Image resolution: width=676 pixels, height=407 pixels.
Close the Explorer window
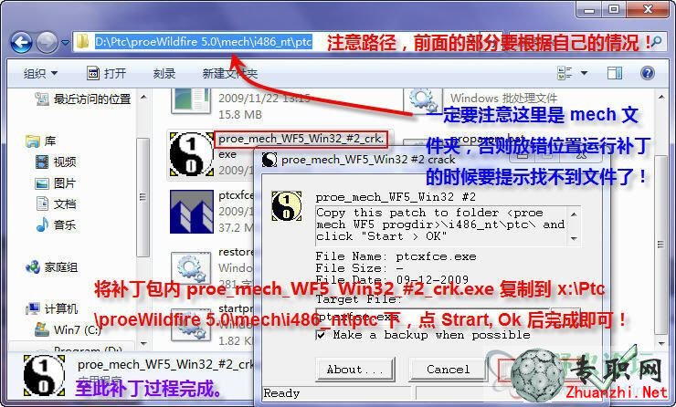(x=647, y=9)
